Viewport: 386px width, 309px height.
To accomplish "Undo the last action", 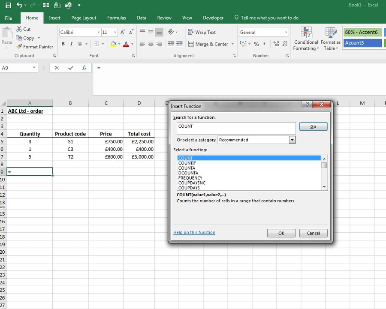I will click(19, 5).
